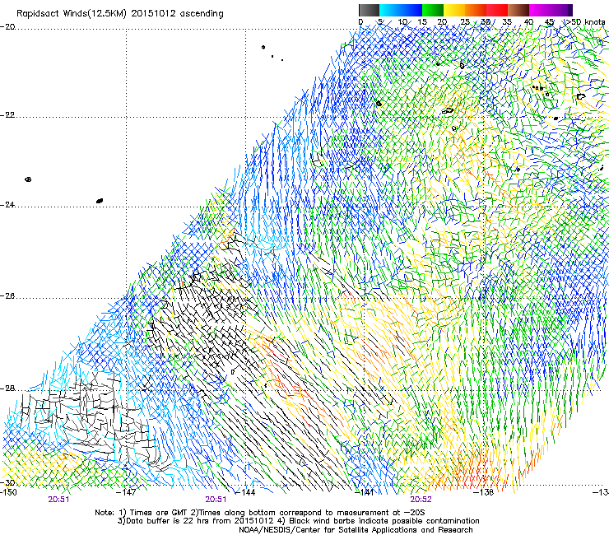Click the '15' label under the color bar
This screenshot has height=535, width=609.
422,21
